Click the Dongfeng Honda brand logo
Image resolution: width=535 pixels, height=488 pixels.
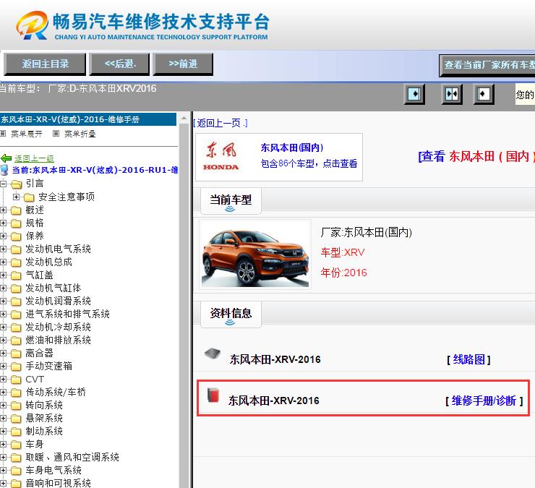[221, 156]
